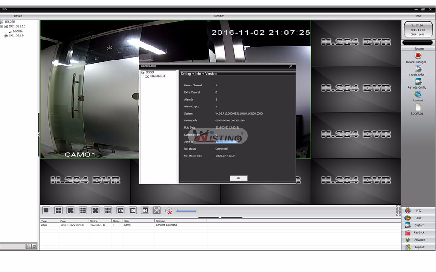
Task: Unmute the audio speaker icon
Action: [x=168, y=211]
